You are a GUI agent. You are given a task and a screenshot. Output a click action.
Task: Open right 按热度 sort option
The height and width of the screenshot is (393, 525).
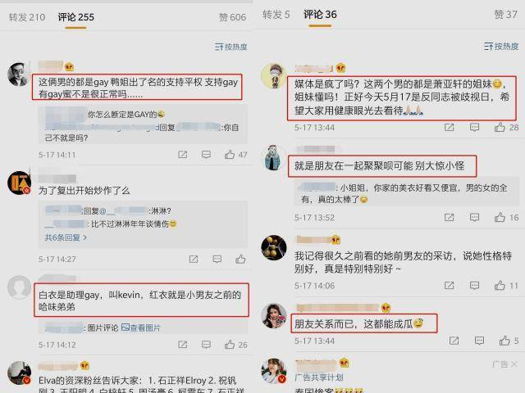[x=501, y=46]
